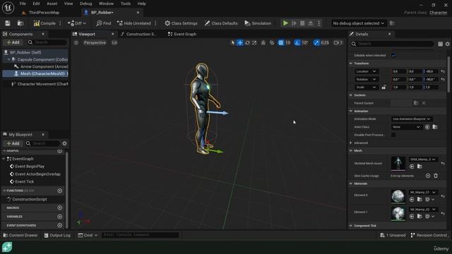Open My Blueprint settings gear

(x=64, y=143)
